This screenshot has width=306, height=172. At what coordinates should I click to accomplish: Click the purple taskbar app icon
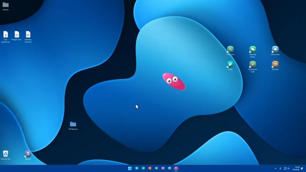(x=163, y=168)
